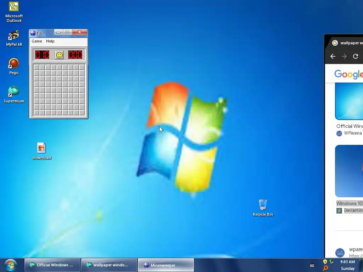
Task: Click the Minesweeper taskbar button
Action: 166,265
